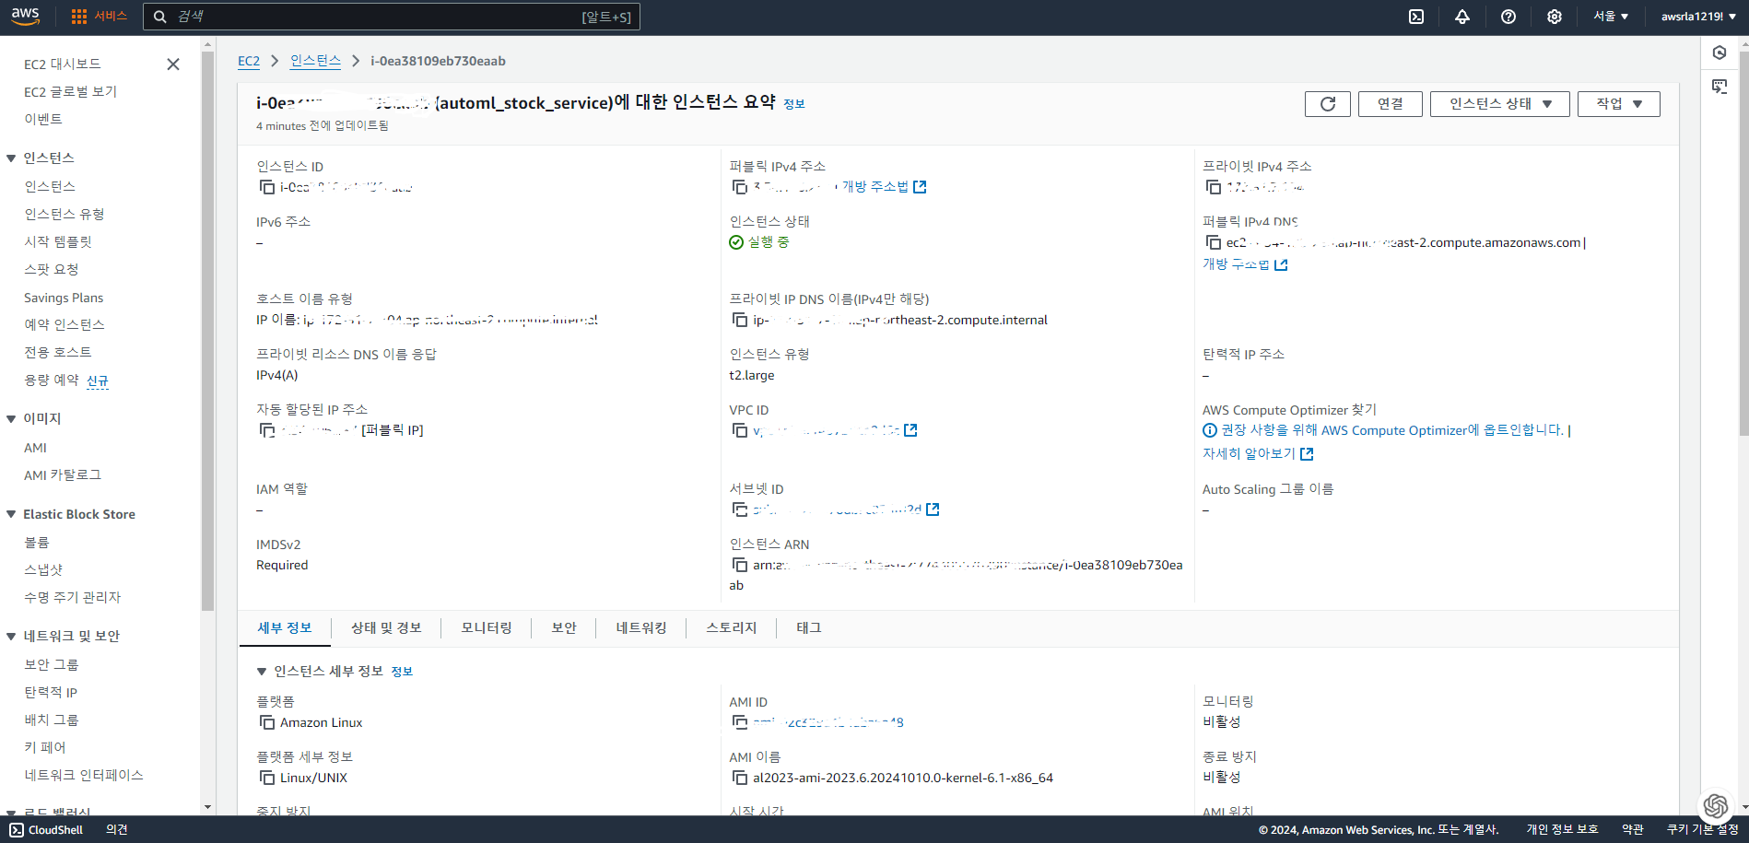Screen dimensions: 1749x843
Task: Switch to the 상태 및 경보 tab
Action: (x=386, y=627)
